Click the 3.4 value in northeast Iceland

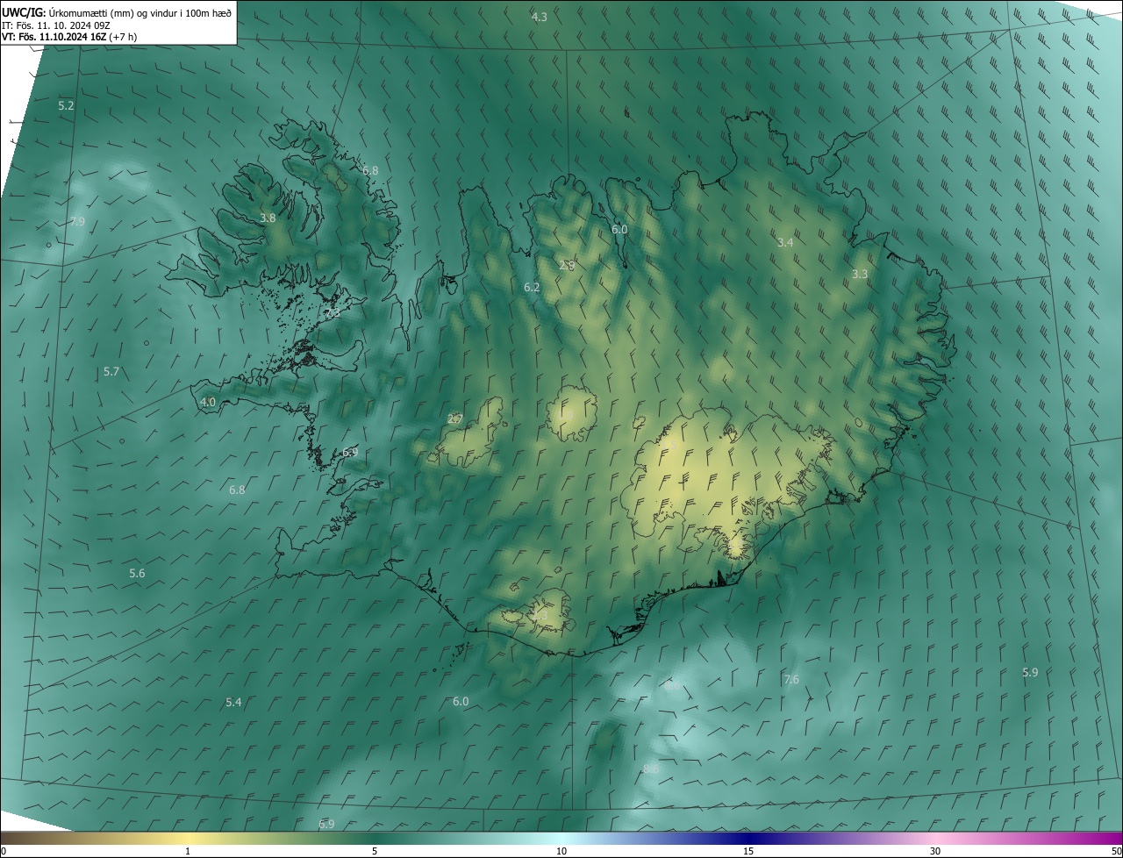tap(785, 242)
